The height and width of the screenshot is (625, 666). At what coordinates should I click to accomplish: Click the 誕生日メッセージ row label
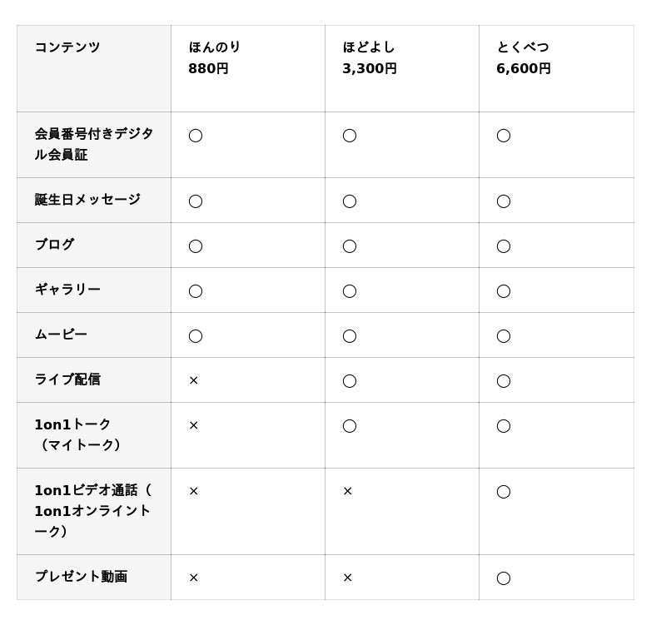click(87, 200)
